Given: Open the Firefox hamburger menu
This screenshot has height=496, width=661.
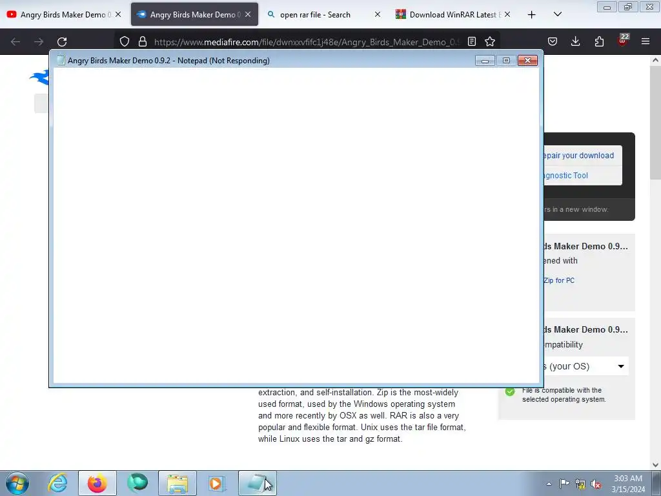Looking at the screenshot, I should pos(646,41).
